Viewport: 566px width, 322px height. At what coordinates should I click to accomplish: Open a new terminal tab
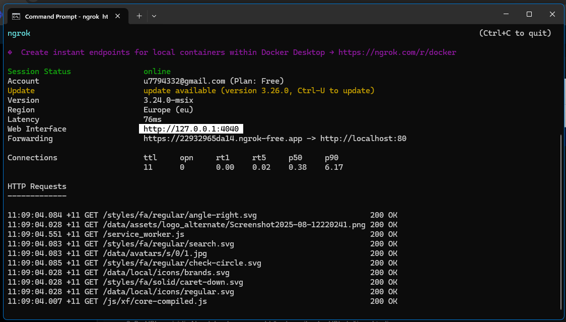139,16
